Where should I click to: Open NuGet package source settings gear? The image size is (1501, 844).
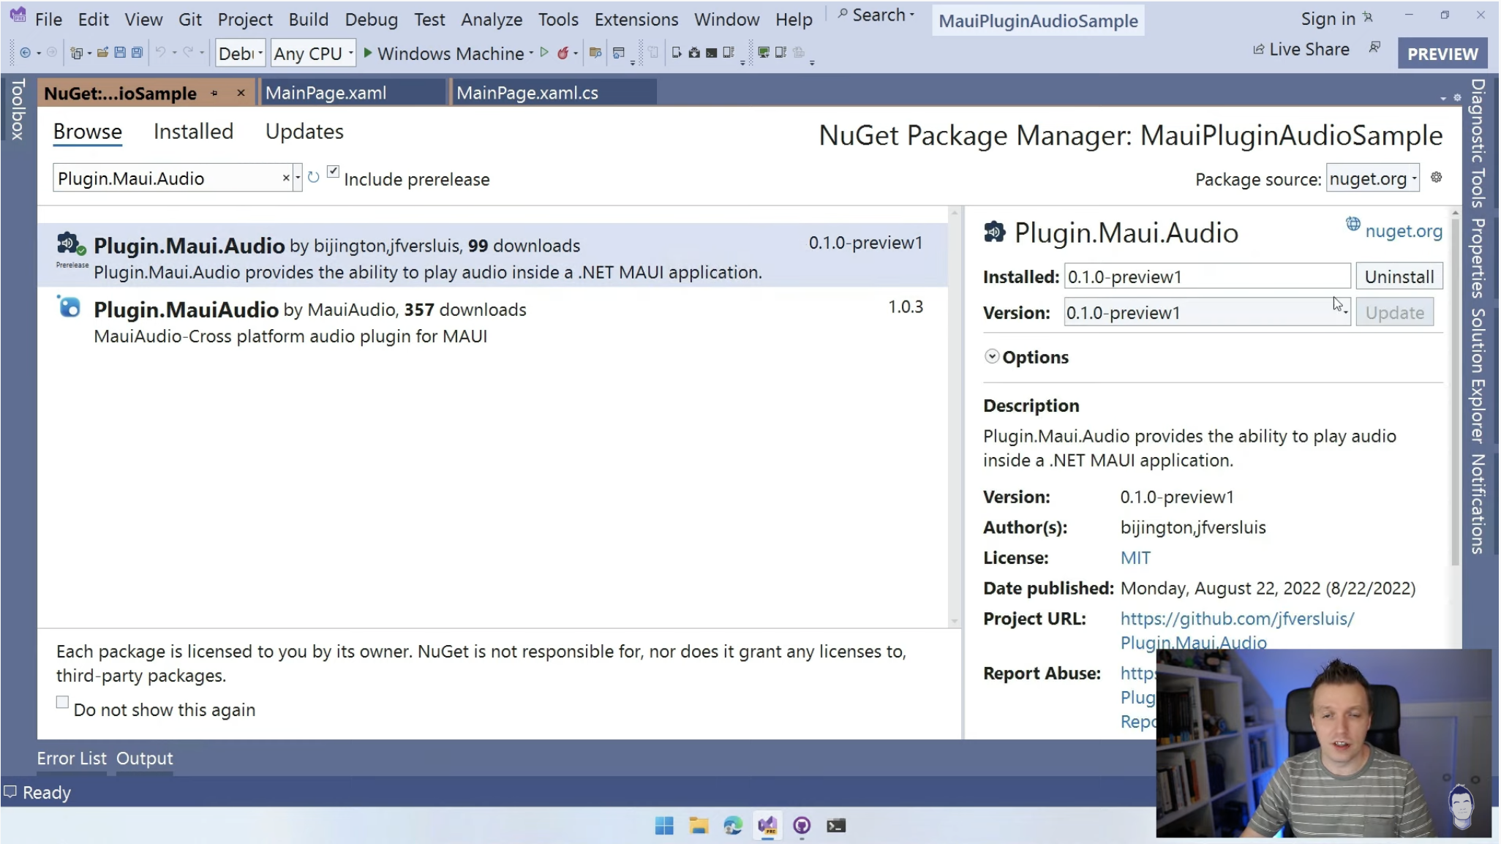pos(1437,178)
